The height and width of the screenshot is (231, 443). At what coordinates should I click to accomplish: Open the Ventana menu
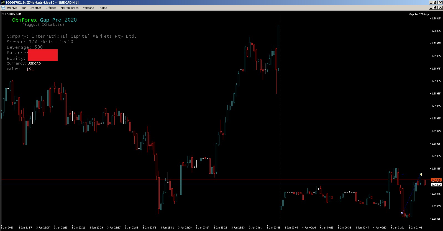pos(88,8)
